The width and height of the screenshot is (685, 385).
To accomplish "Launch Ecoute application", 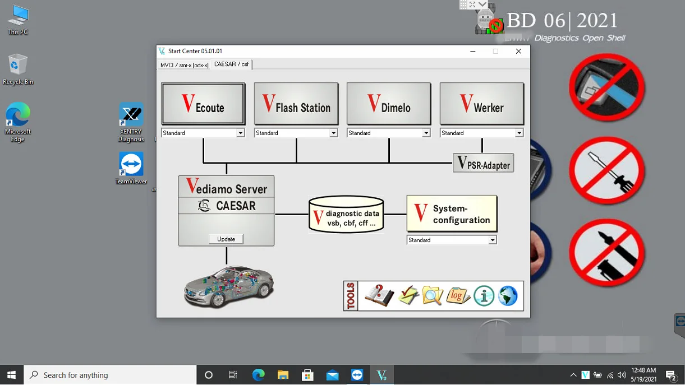I will coord(203,104).
